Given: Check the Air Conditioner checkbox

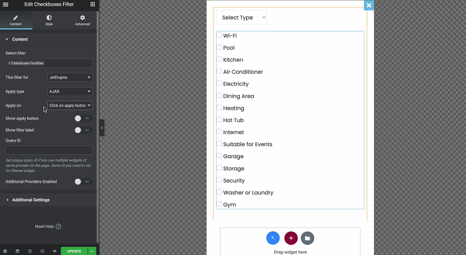Looking at the screenshot, I should click(x=219, y=71).
